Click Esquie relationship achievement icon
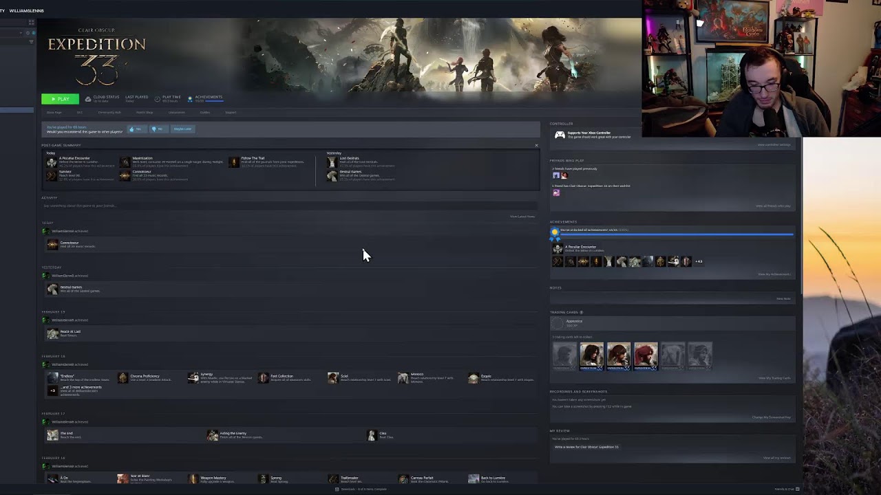Viewport: 881px width, 495px height. coord(473,378)
